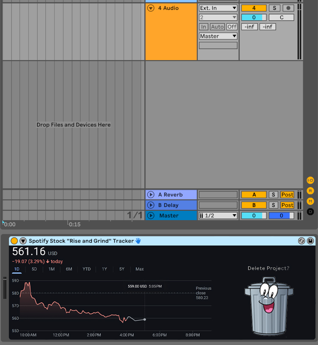The width and height of the screenshot is (318, 345).
Task: Switch the chart to 5Y tab
Action: pyautogui.click(x=122, y=269)
